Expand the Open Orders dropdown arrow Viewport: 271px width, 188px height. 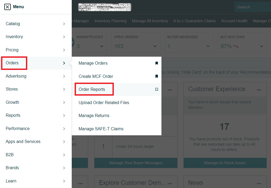click(x=155, y=46)
